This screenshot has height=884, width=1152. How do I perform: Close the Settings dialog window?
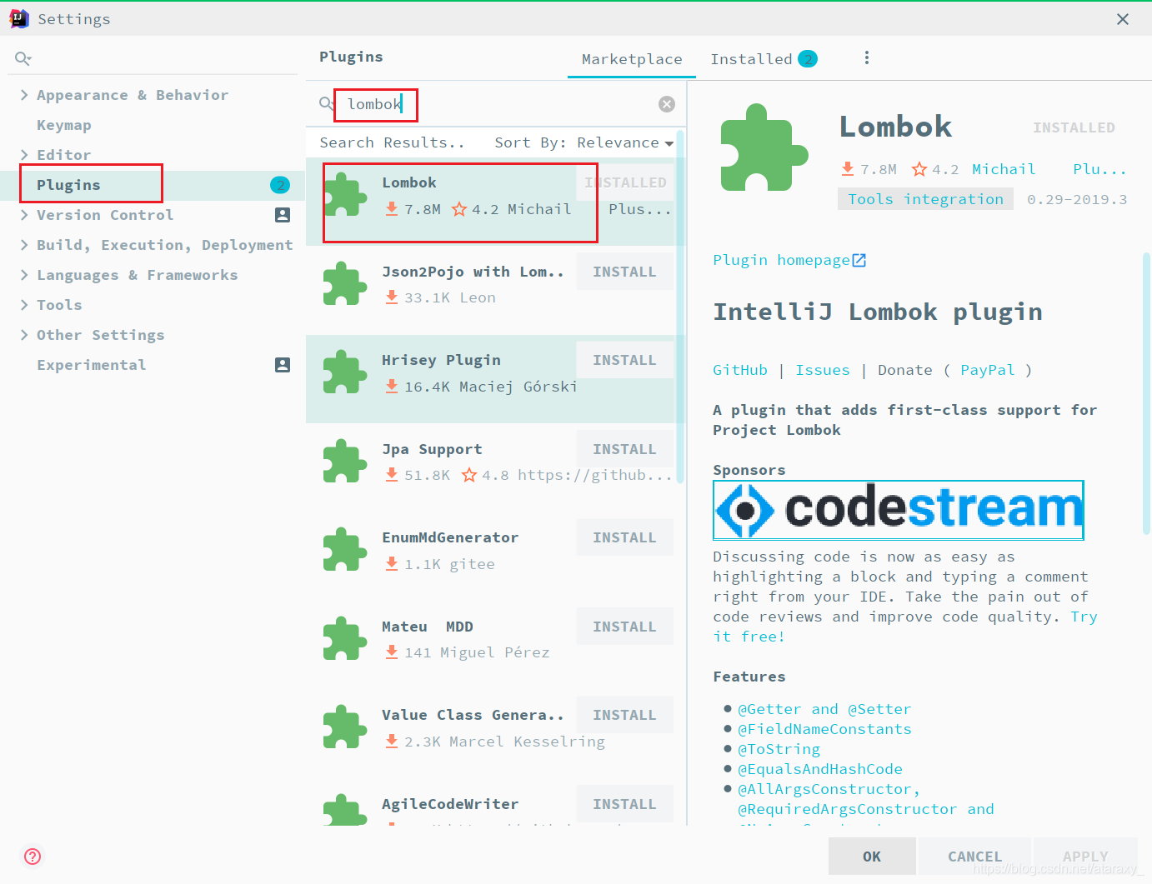1123,19
